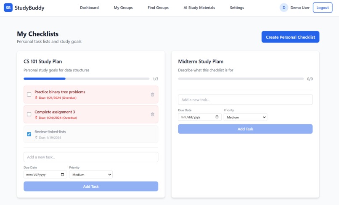Click the Logout button
The width and height of the screenshot is (339, 205).
click(x=323, y=8)
